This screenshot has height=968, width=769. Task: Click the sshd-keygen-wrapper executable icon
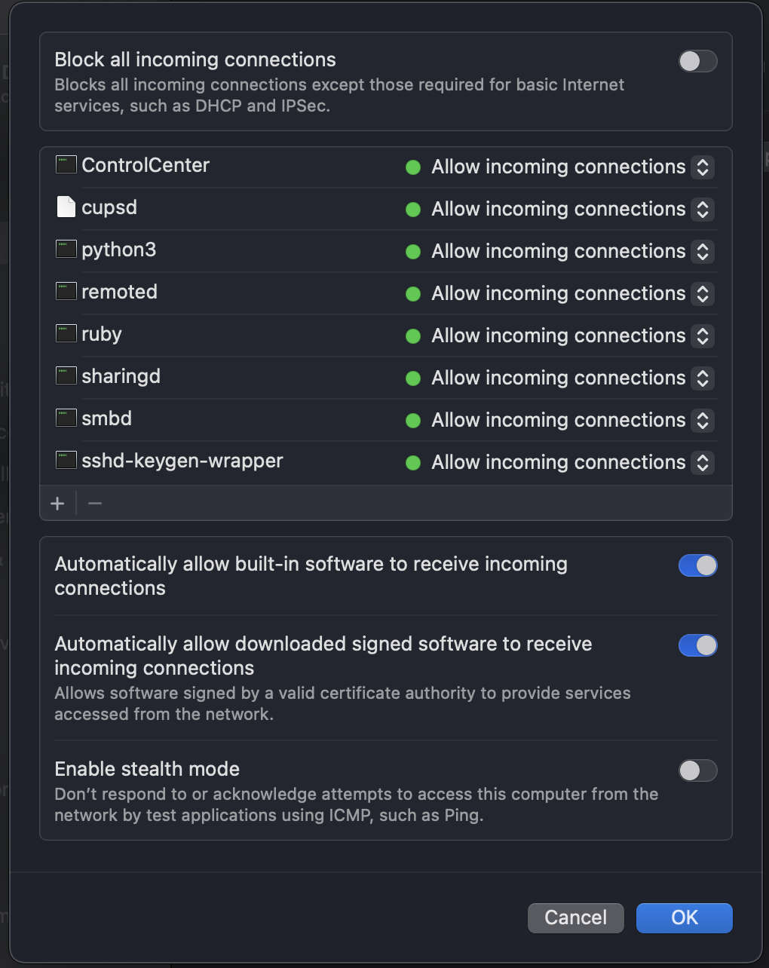pyautogui.click(x=66, y=460)
